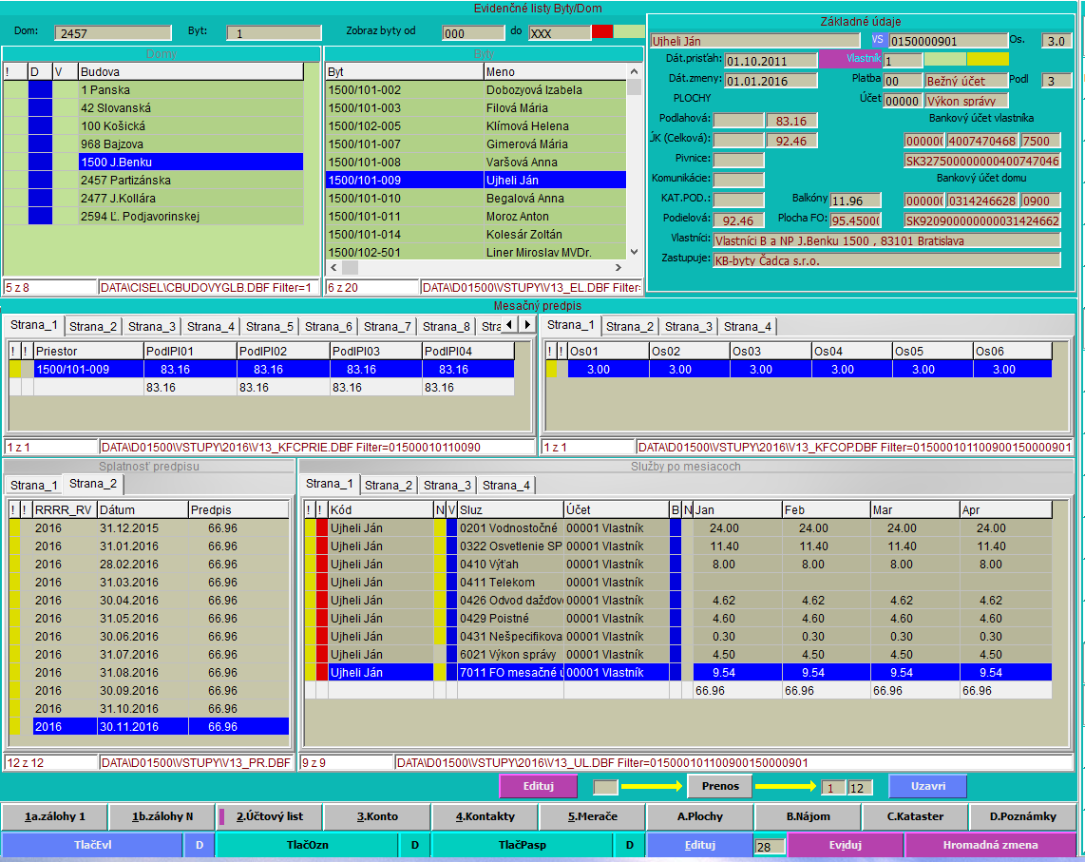Click right arrow of Byty horizontal scrollbar
The width and height of the screenshot is (1085, 862).
[618, 267]
